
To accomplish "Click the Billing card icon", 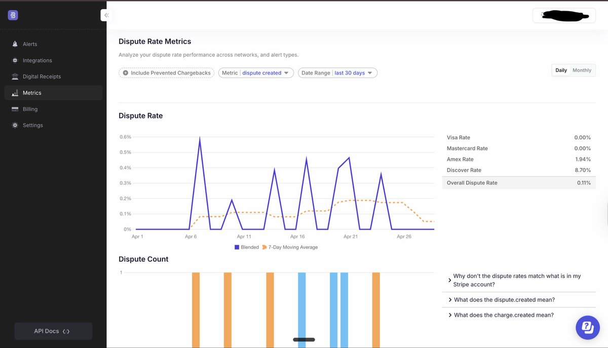I will (x=15, y=109).
